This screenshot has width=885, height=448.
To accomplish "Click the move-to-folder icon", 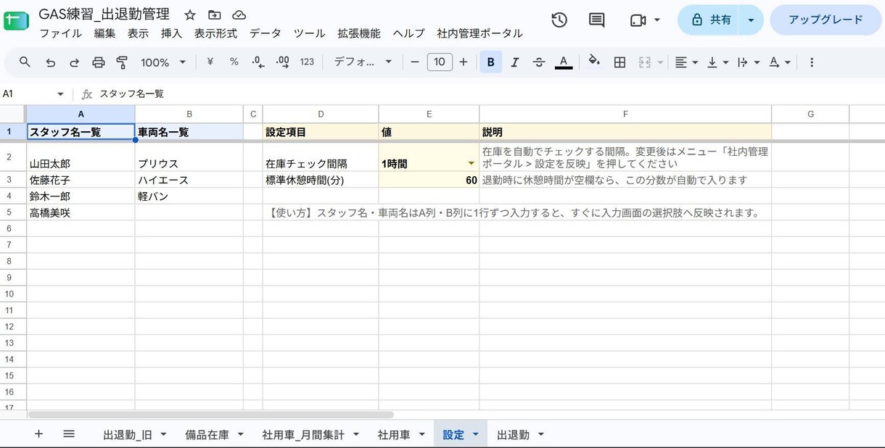I will click(x=214, y=14).
